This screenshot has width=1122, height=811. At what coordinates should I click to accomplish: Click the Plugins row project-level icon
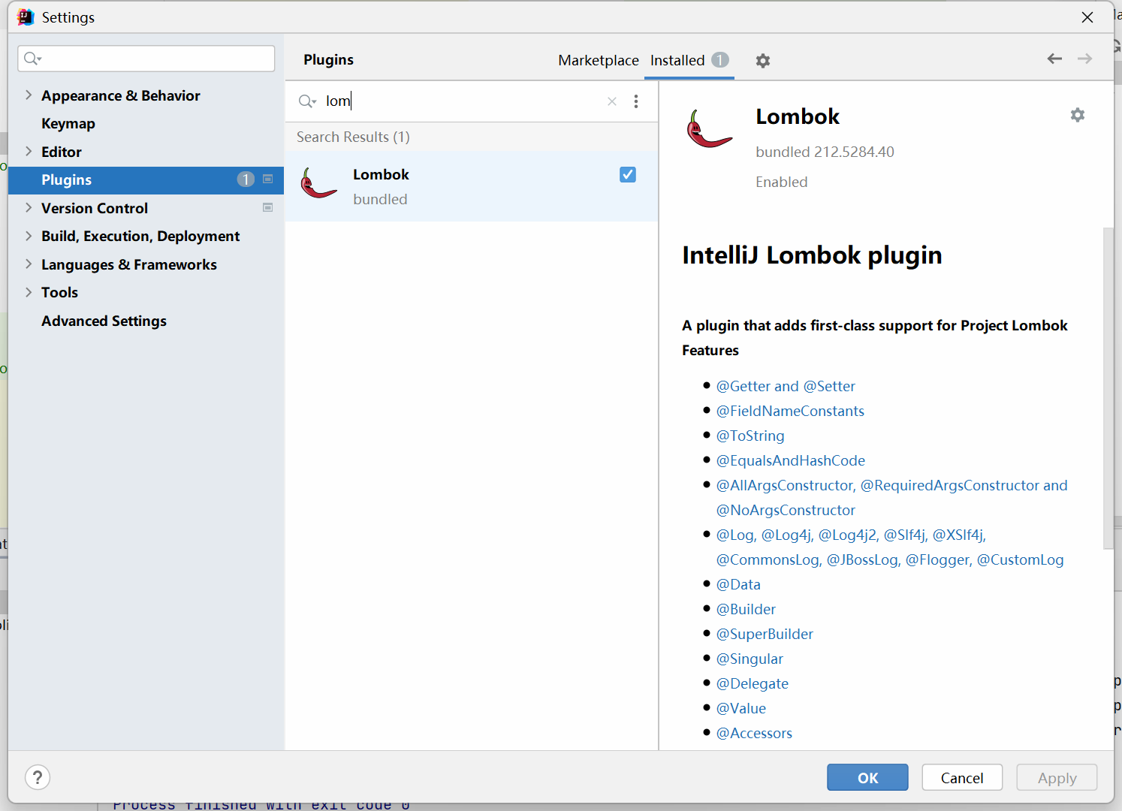click(268, 179)
